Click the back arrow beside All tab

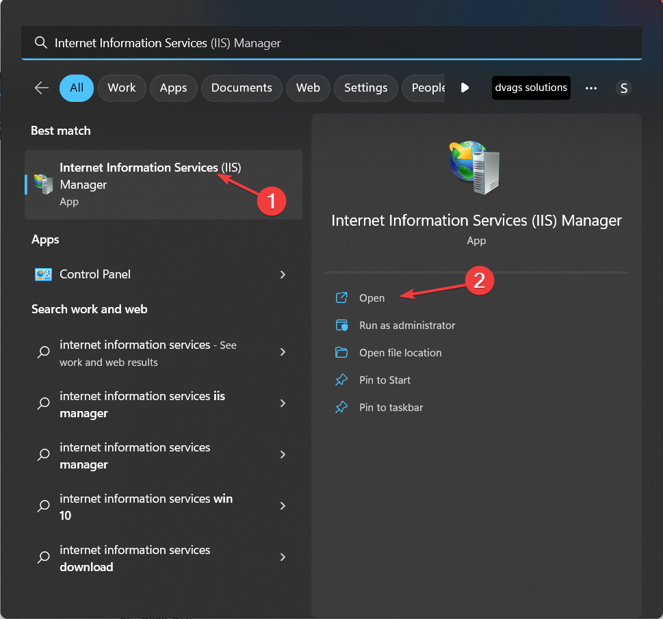(x=42, y=88)
